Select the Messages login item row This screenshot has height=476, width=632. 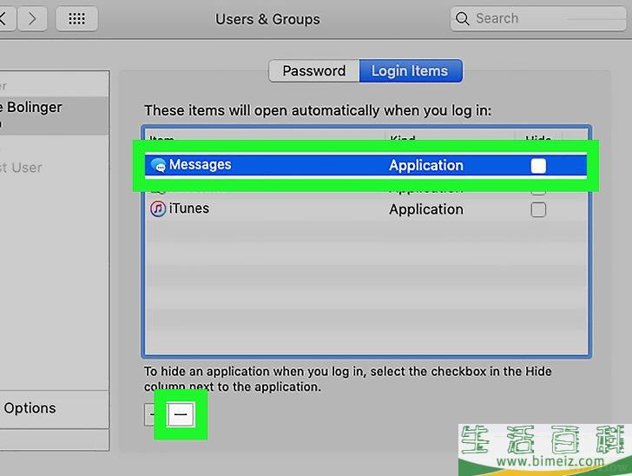point(365,165)
